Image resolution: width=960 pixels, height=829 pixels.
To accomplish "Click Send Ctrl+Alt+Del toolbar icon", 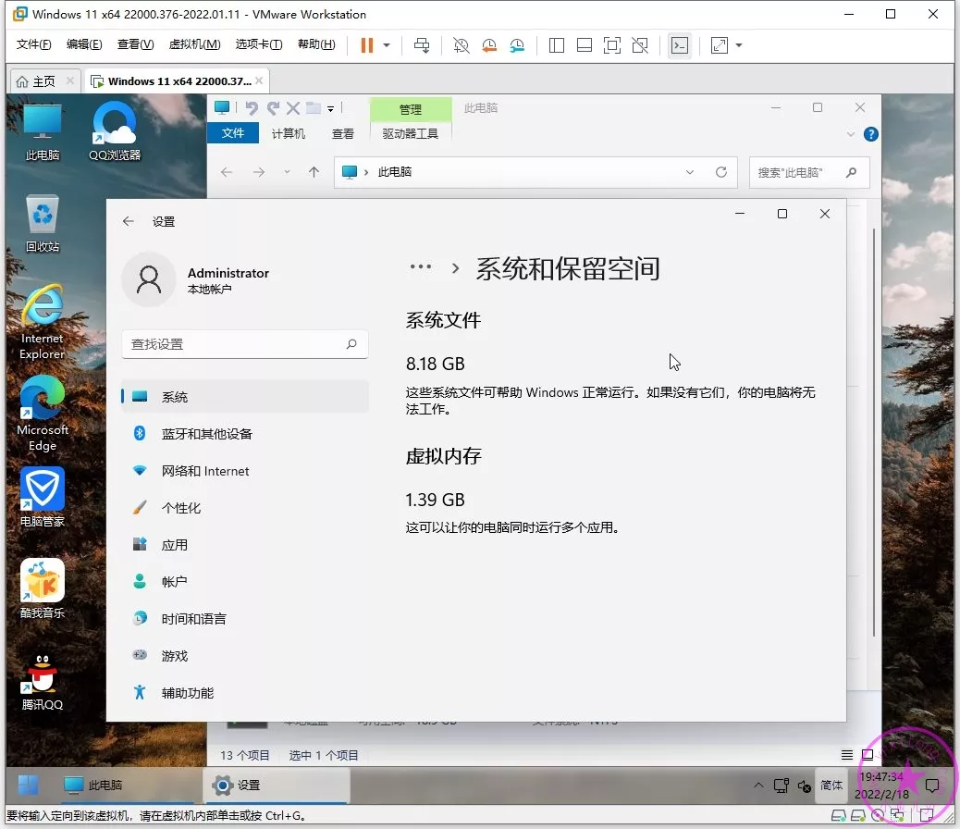I will (422, 45).
